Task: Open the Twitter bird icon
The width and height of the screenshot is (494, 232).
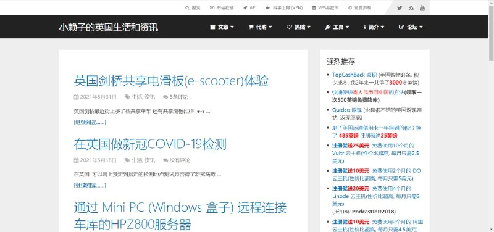Action: tap(400, 8)
